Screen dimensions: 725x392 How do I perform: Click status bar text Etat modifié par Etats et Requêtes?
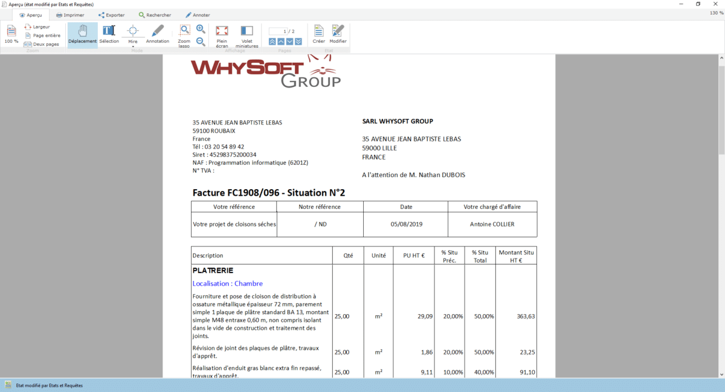[50, 385]
